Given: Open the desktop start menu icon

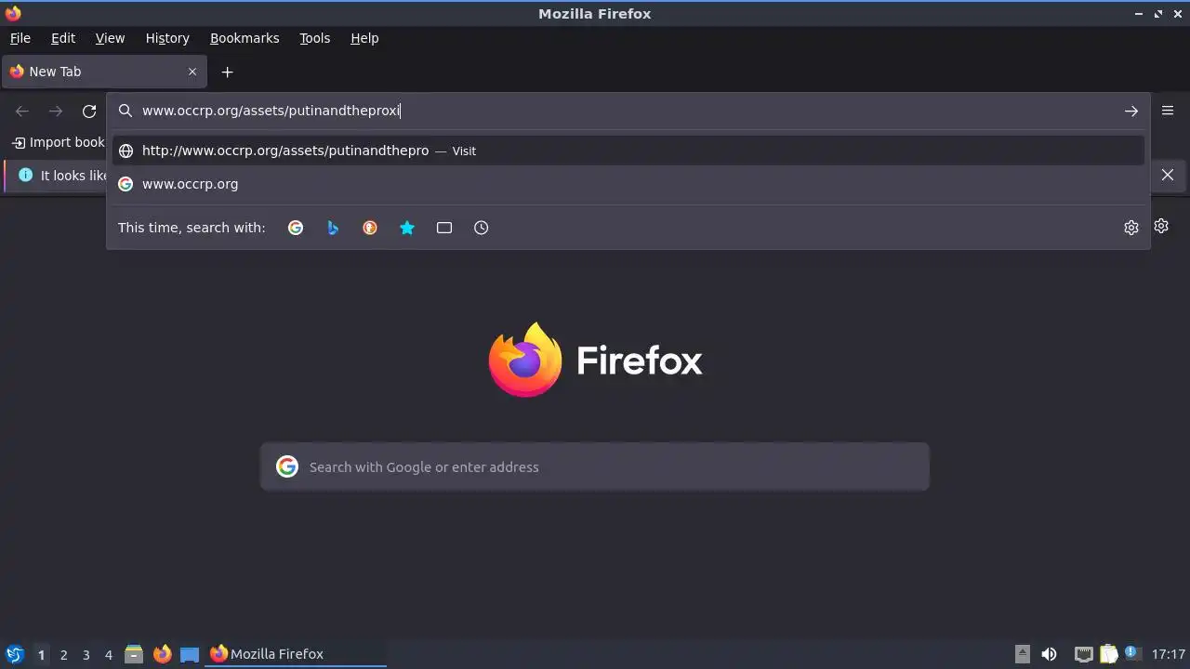Looking at the screenshot, I should [x=14, y=654].
